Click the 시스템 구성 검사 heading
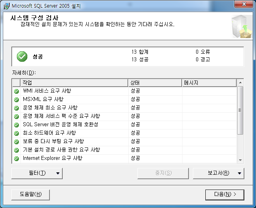 coord(34,18)
